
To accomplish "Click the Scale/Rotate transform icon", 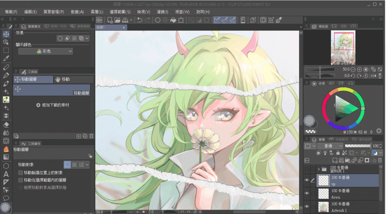I will tap(181, 20).
